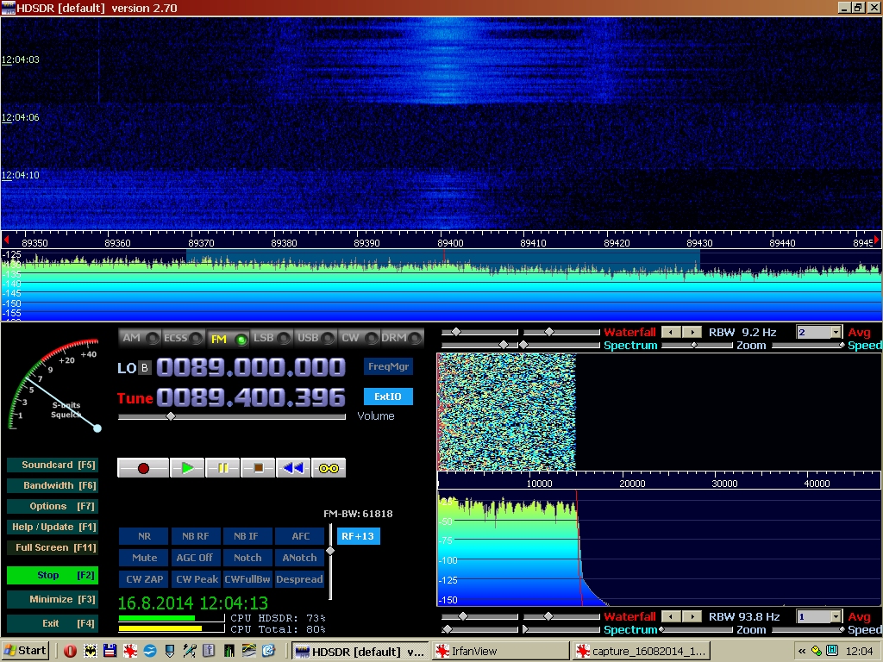Viewport: 883px width, 662px height.
Task: Open Help / Update [F1]
Action: pos(53,528)
